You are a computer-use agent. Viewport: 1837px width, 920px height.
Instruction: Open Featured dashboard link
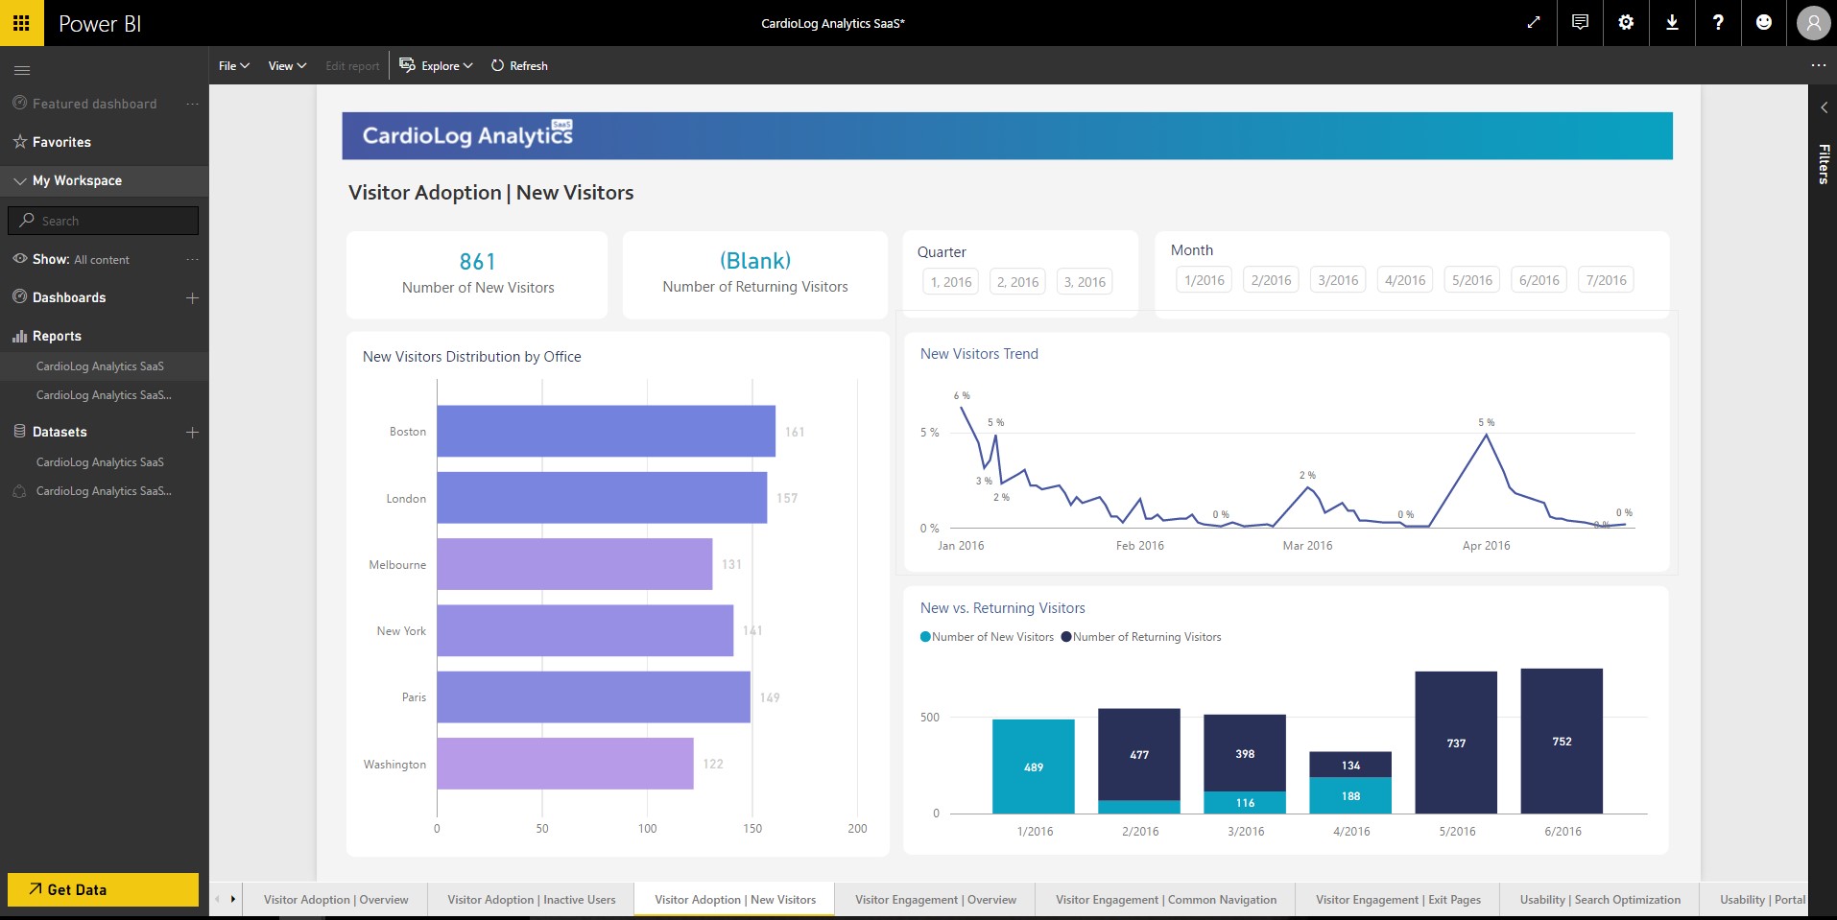pos(94,104)
